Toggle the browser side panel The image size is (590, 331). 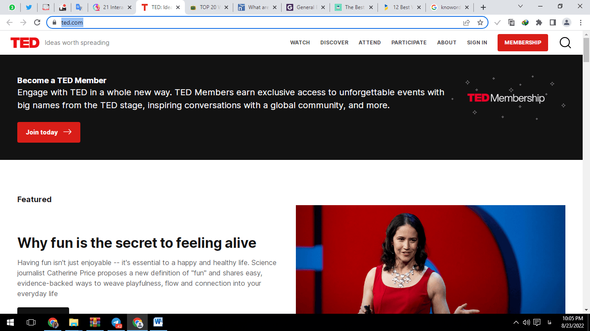click(x=552, y=22)
